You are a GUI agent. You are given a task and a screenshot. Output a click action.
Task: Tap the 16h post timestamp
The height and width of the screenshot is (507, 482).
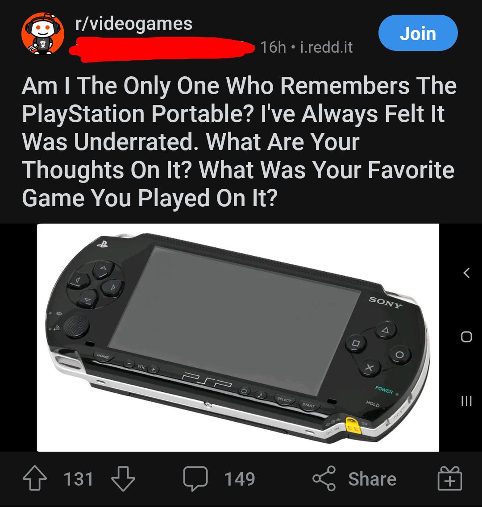coord(273,47)
